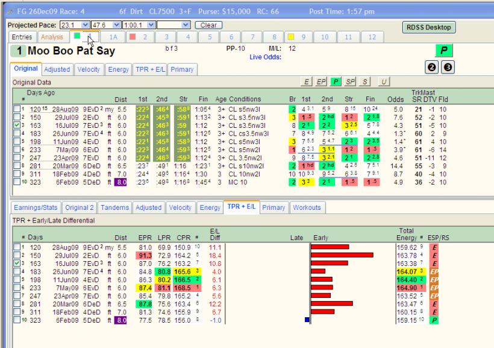494x348 pixels.
Task: Check the 29Jul09 row in Original Data
Action: pyautogui.click(x=17, y=118)
